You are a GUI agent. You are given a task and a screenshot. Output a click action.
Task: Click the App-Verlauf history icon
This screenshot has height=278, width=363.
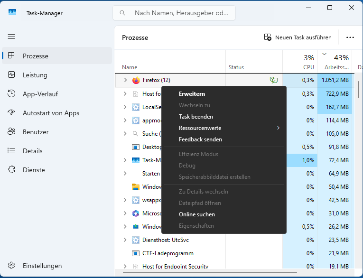[11, 93]
